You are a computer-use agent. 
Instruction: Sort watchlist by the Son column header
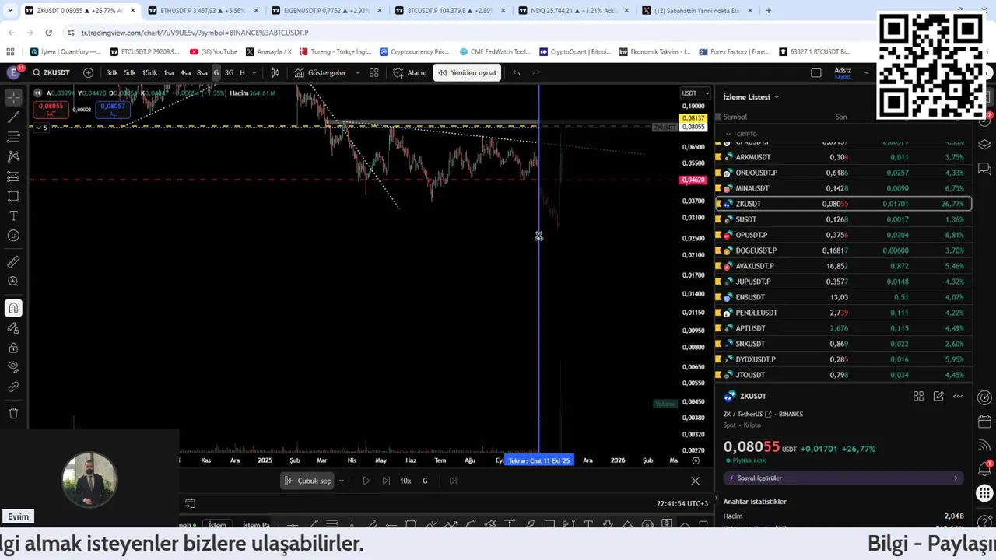tap(840, 117)
